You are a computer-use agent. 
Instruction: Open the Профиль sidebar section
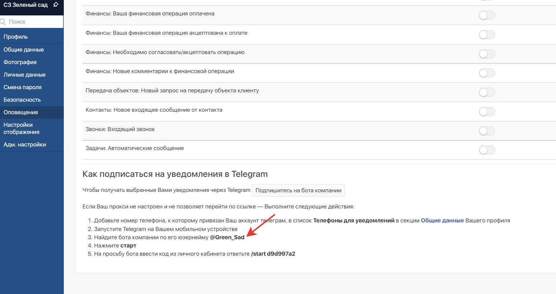tap(16, 37)
